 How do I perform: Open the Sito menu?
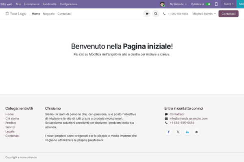18,4
